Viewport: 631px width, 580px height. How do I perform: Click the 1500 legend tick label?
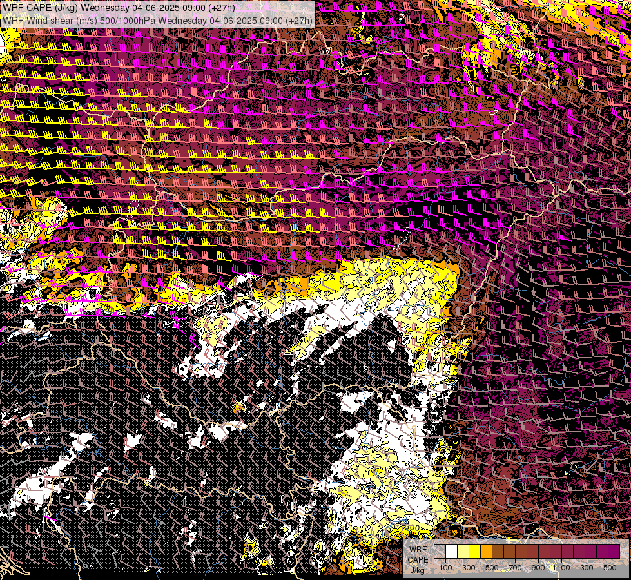click(608, 568)
